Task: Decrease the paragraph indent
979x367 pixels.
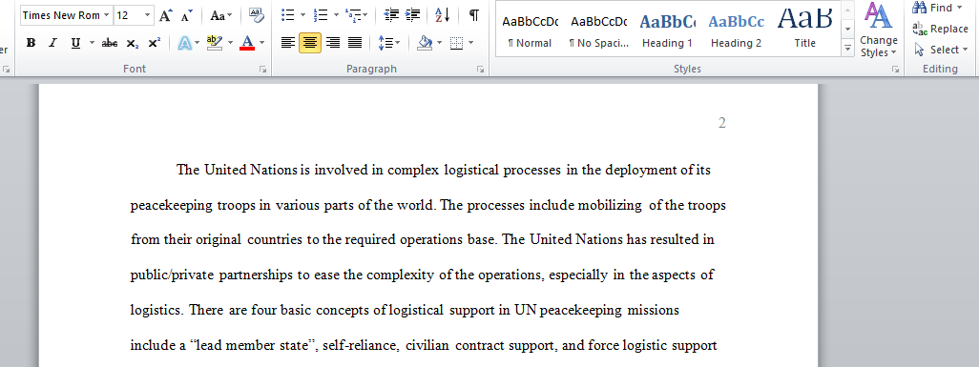Action: (x=391, y=15)
